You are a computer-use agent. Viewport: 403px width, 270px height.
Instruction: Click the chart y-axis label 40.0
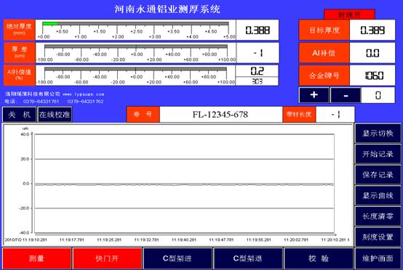[x=25, y=134]
